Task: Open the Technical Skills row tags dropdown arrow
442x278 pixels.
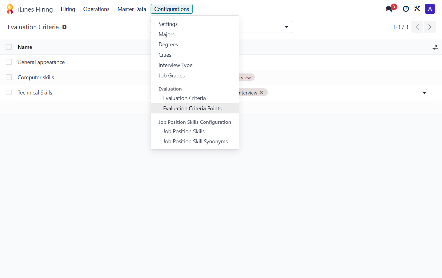Action: pos(424,93)
